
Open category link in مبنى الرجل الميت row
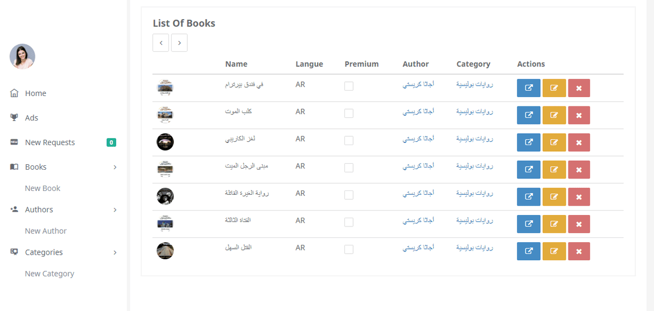click(x=475, y=166)
